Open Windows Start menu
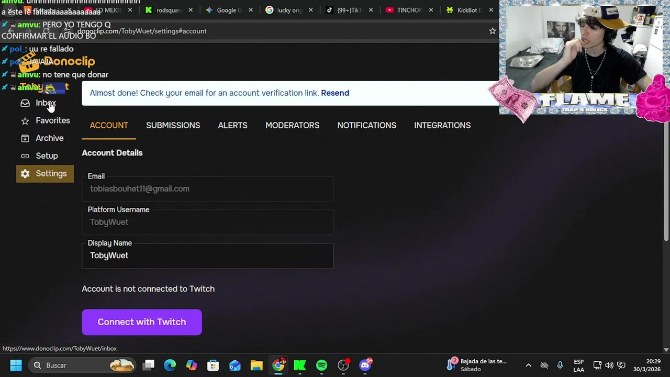Screen dimensions: 670x377 pos(16,365)
